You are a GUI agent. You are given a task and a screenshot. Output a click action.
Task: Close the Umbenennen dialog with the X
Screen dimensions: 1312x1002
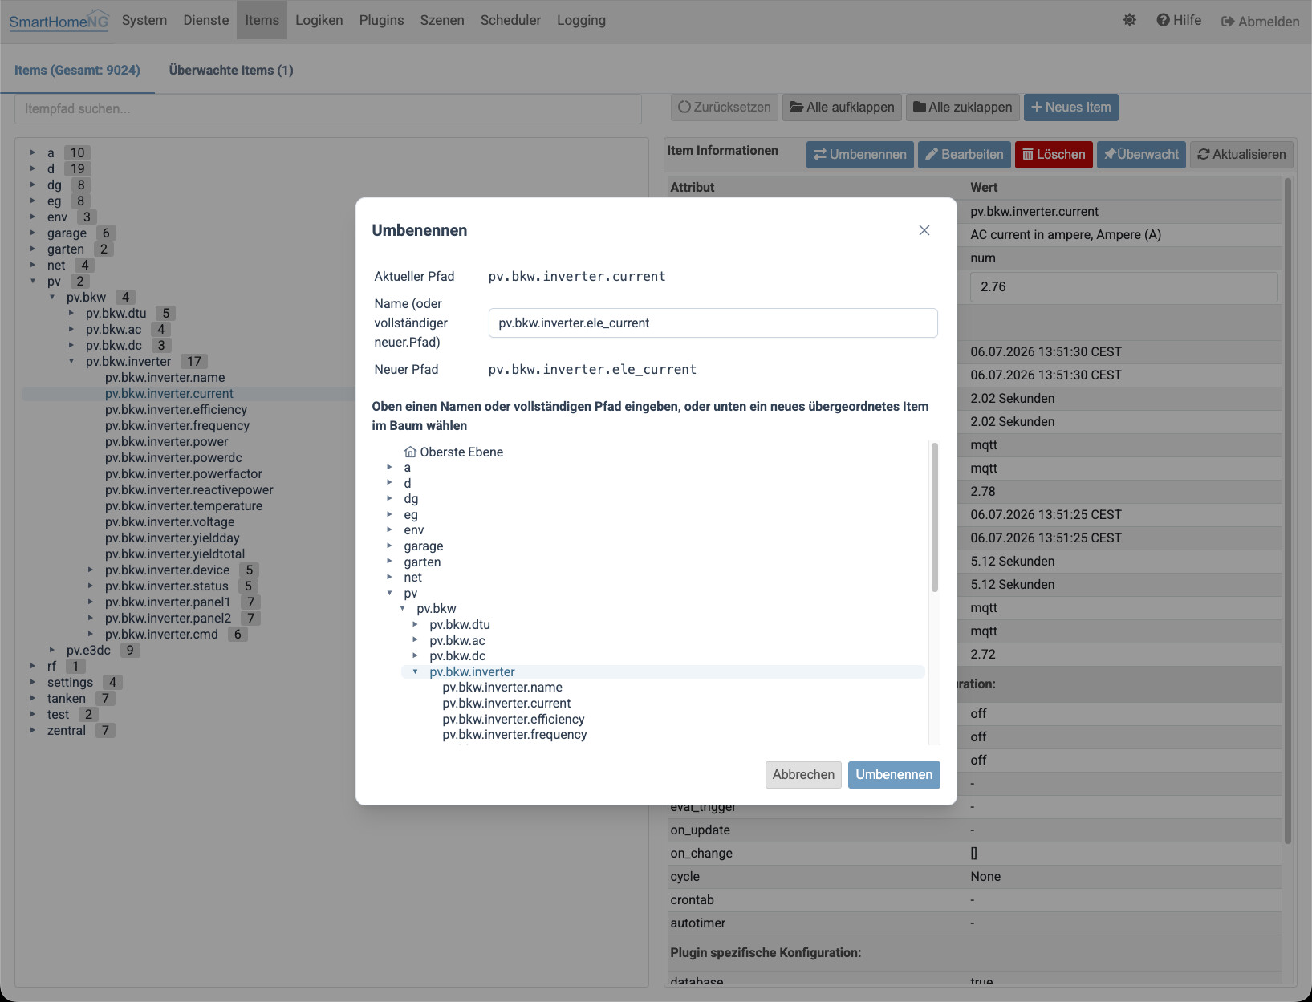click(924, 230)
